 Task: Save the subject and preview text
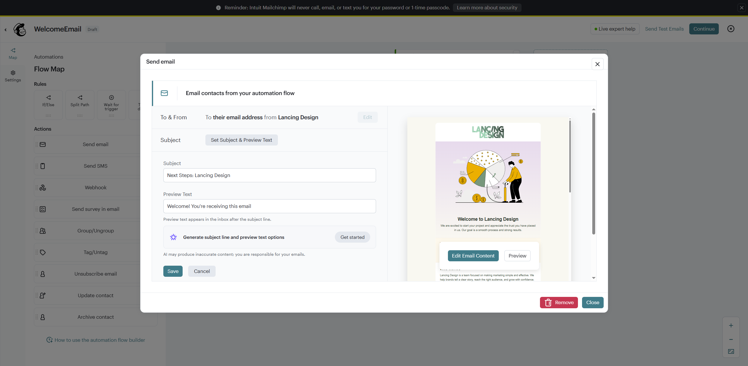click(x=173, y=271)
